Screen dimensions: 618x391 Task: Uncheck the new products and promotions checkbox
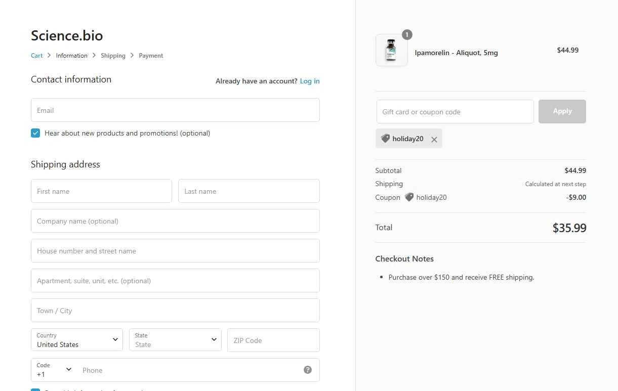click(x=35, y=133)
